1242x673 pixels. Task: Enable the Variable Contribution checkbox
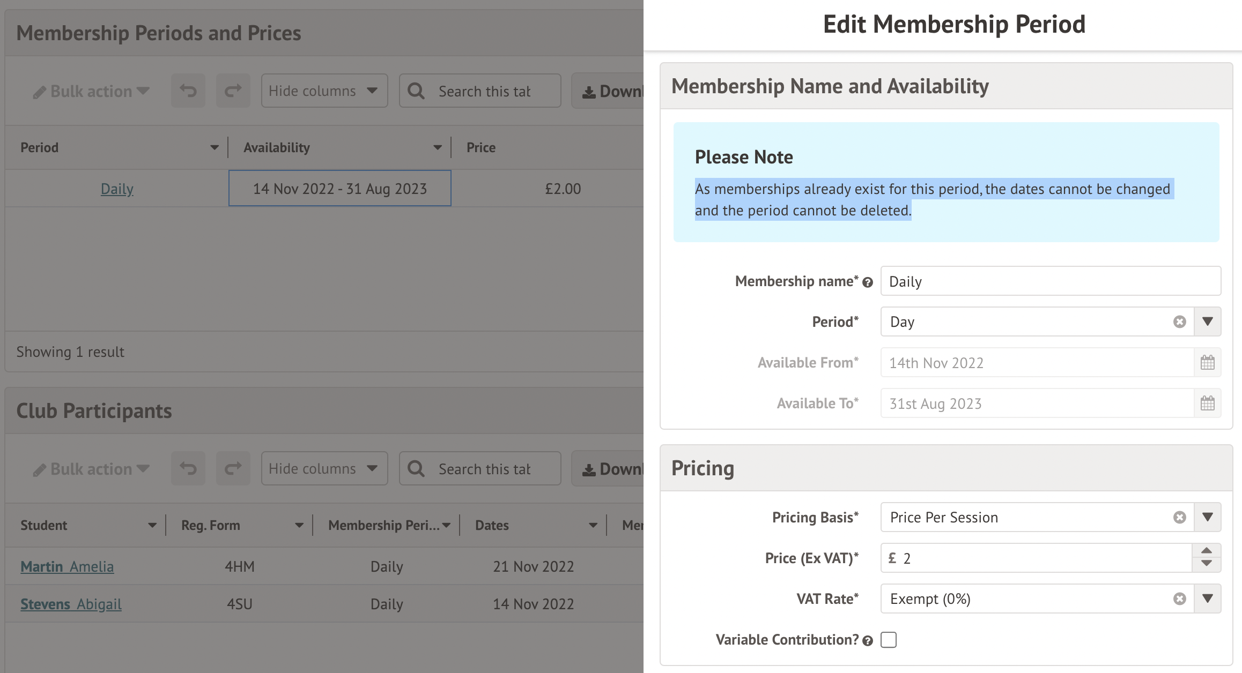point(889,640)
